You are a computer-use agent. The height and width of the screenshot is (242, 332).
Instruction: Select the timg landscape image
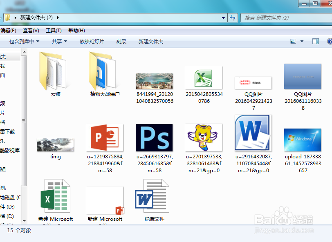55,145
